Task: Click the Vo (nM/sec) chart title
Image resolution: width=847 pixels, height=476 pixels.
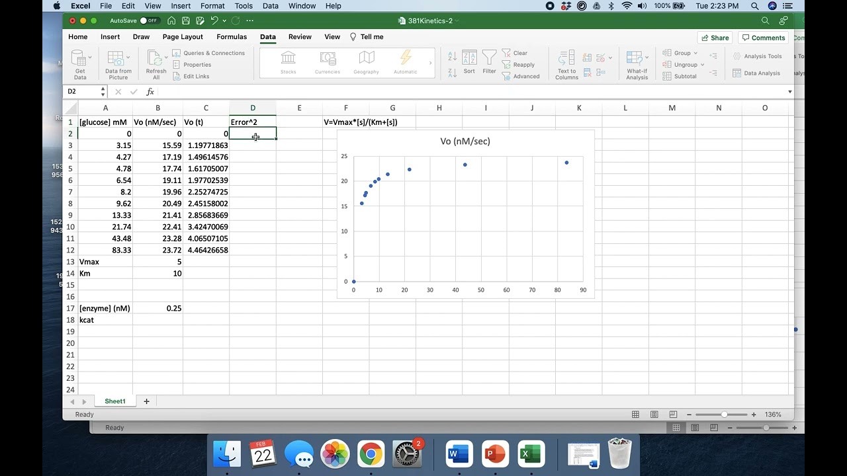Action: [x=465, y=141]
